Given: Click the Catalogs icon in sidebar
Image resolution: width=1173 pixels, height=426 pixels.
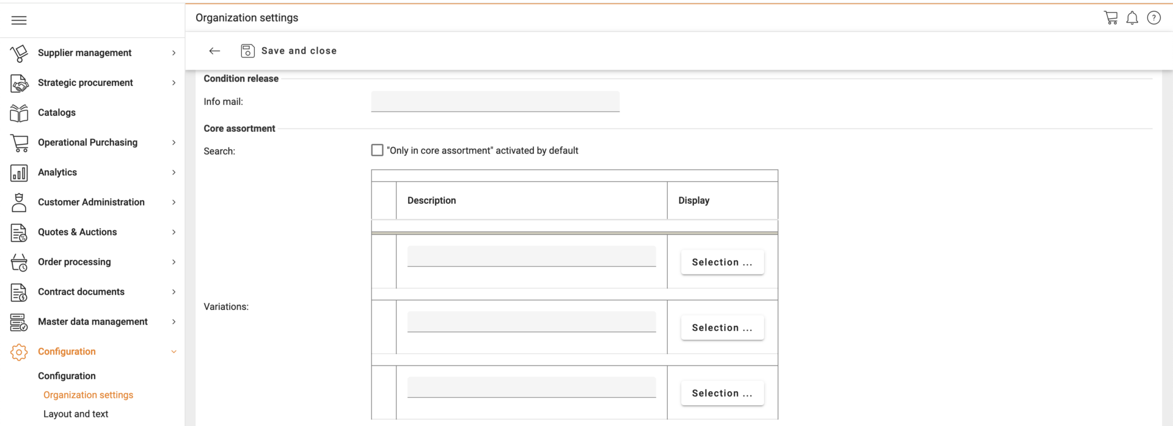Looking at the screenshot, I should tap(19, 113).
